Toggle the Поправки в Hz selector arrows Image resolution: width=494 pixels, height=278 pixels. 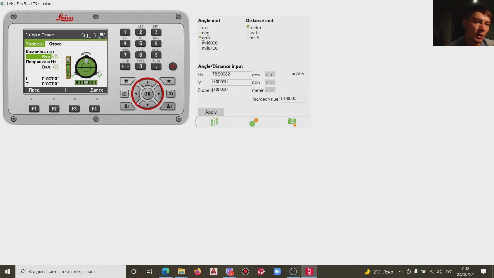tap(55, 67)
